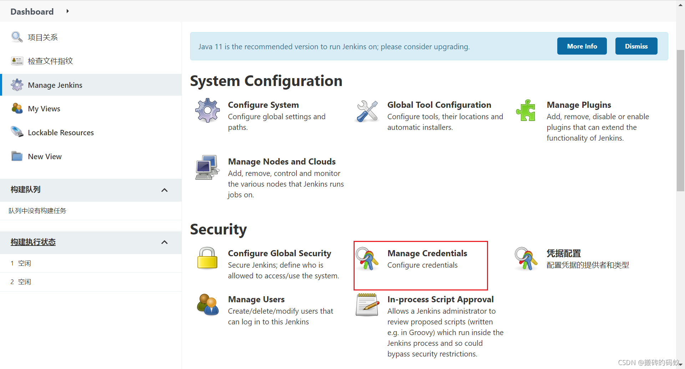
Task: Click the people icon beside My Views
Action: point(17,108)
